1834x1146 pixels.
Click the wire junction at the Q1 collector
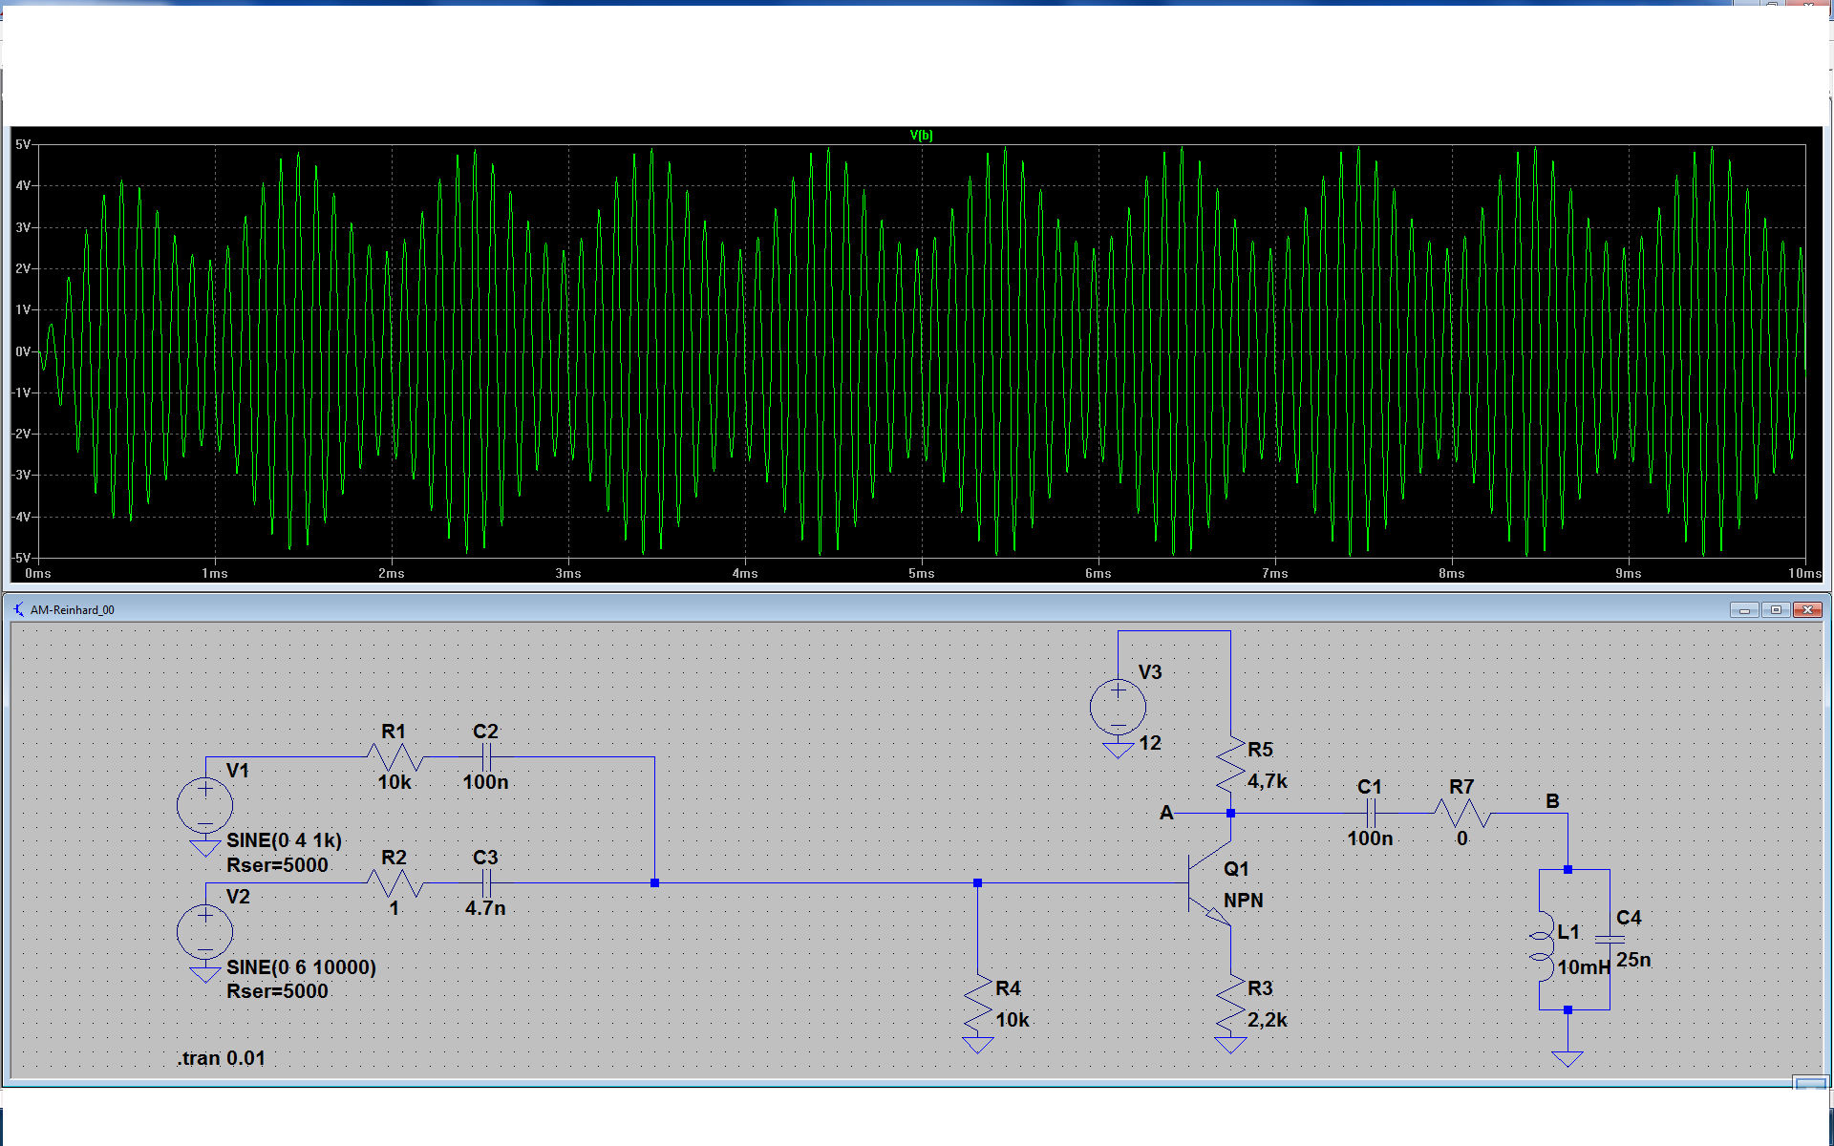(x=1230, y=814)
